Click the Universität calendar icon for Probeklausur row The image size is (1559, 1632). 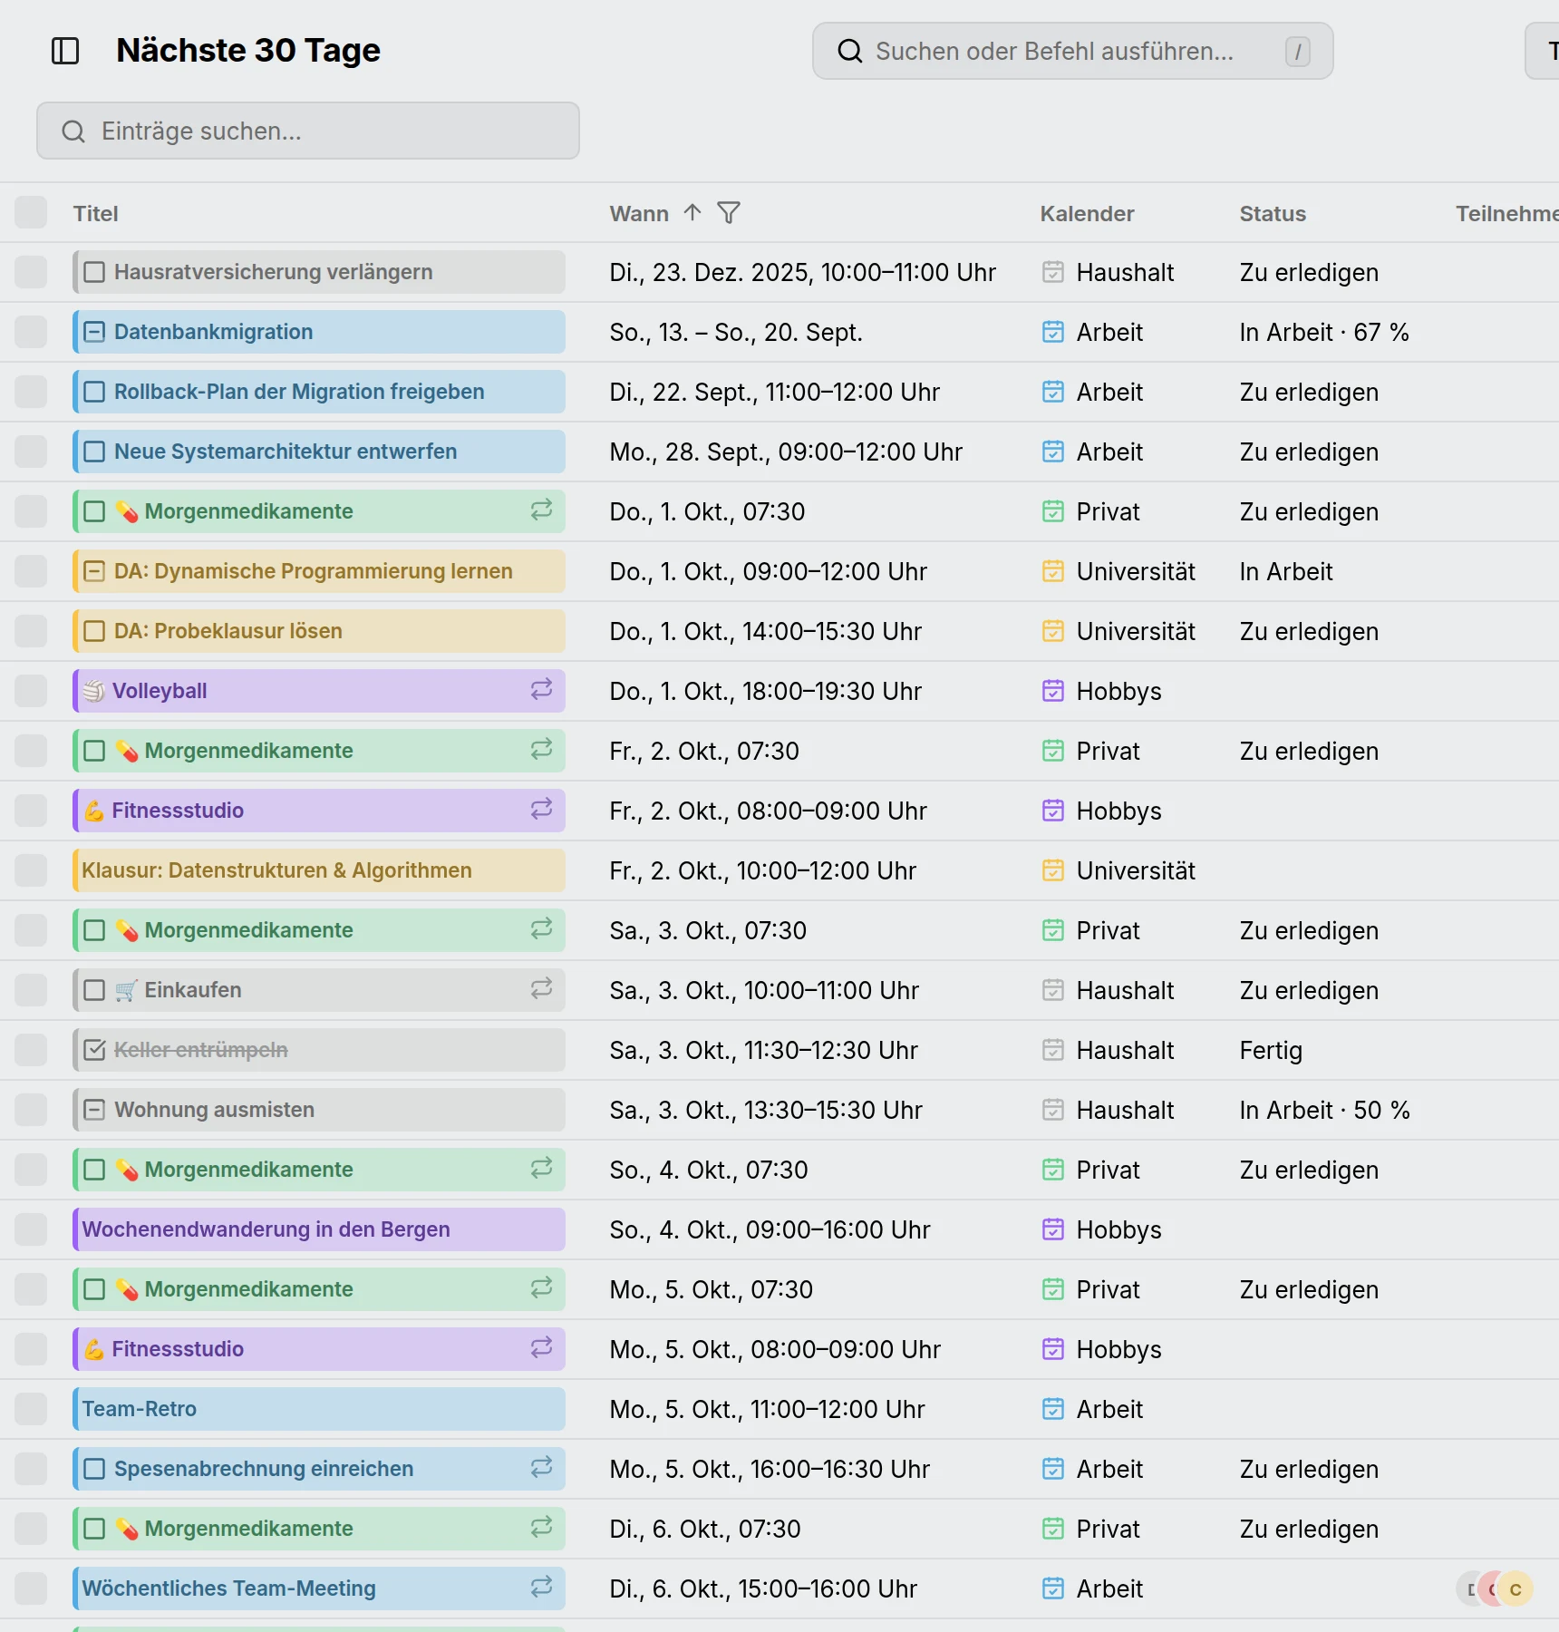(1053, 631)
